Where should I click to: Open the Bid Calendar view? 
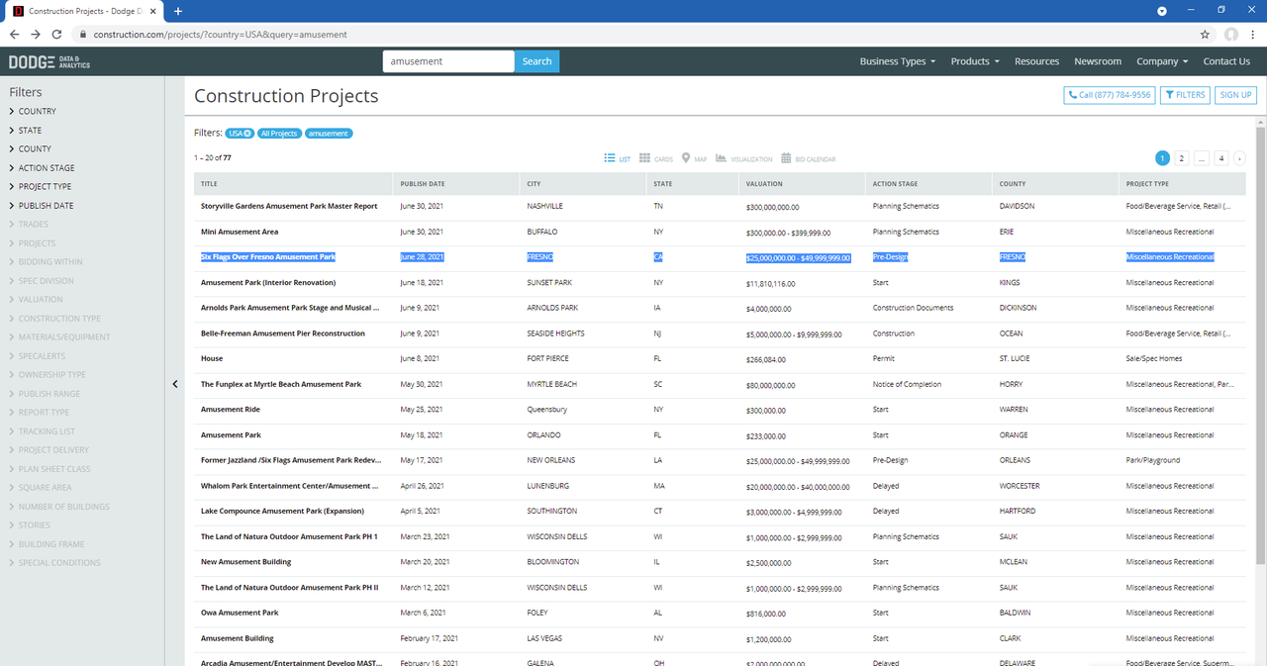pyautogui.click(x=808, y=158)
